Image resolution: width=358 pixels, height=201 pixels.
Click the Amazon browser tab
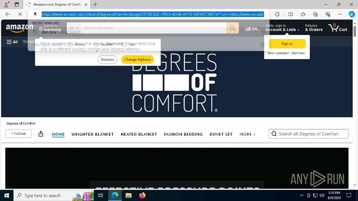[57, 4]
